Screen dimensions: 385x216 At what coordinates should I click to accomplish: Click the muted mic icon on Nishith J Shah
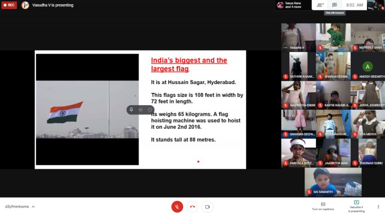(355, 48)
